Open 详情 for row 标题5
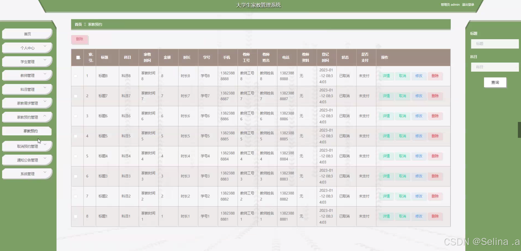This screenshot has width=521, height=251. click(x=386, y=136)
